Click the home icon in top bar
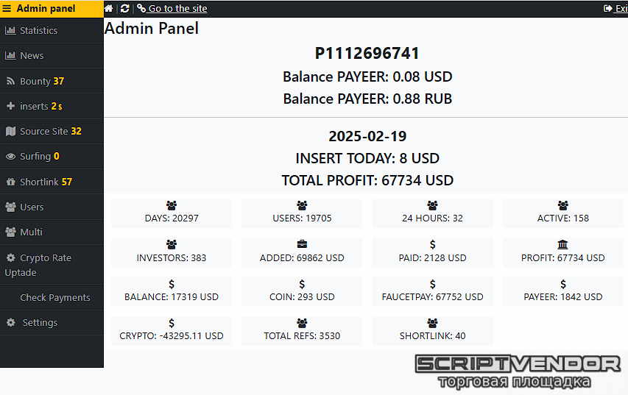The width and height of the screenshot is (628, 395). coord(109,9)
